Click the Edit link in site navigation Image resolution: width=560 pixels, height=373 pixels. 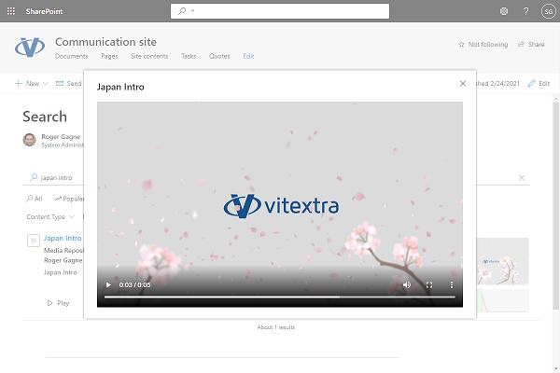coord(248,56)
